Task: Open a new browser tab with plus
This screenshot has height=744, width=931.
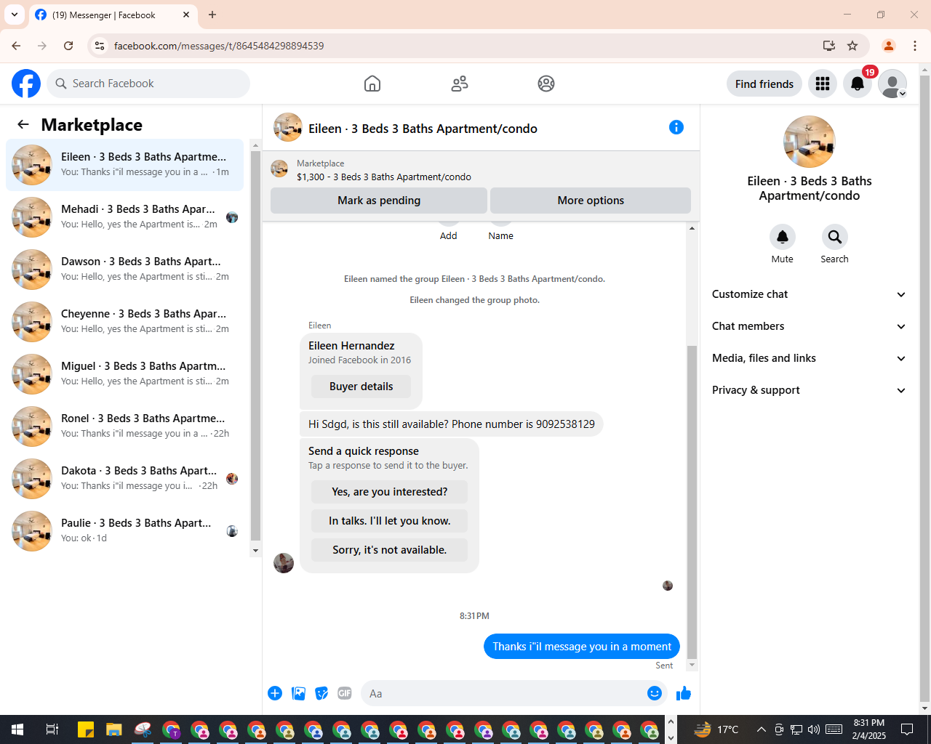Action: (x=212, y=15)
